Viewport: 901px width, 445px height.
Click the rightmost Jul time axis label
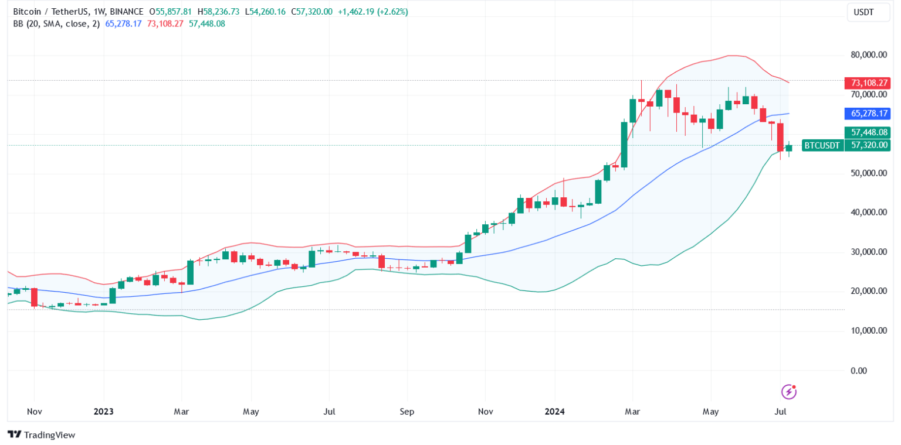click(x=780, y=412)
